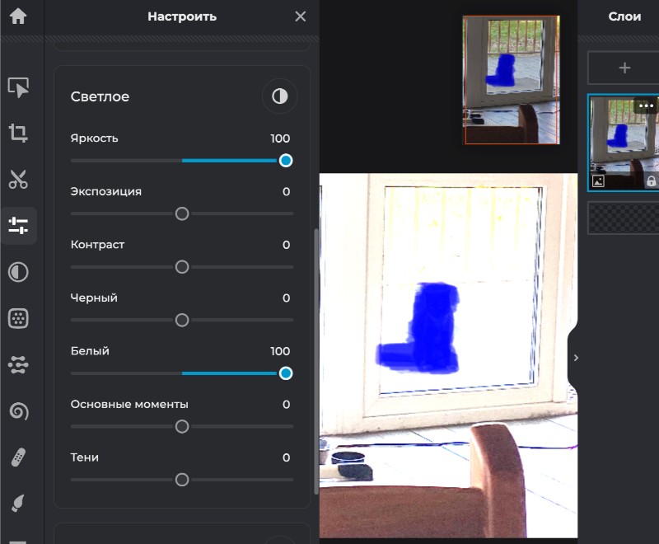Select the image layer thumbnail
The width and height of the screenshot is (659, 544).
(x=624, y=143)
